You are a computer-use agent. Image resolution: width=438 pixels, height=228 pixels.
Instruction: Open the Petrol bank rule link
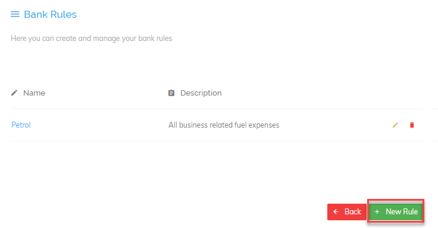click(21, 125)
